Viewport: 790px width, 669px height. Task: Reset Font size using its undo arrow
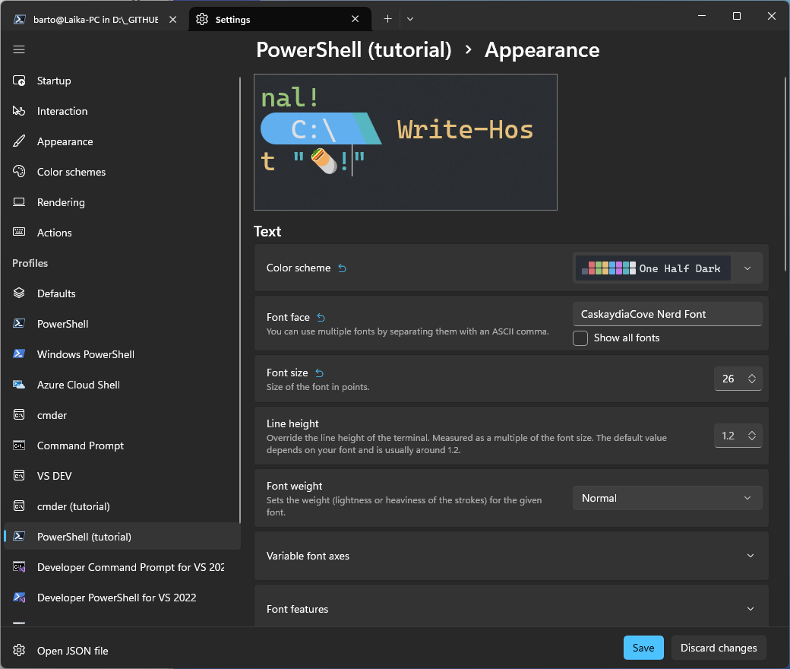[319, 373]
